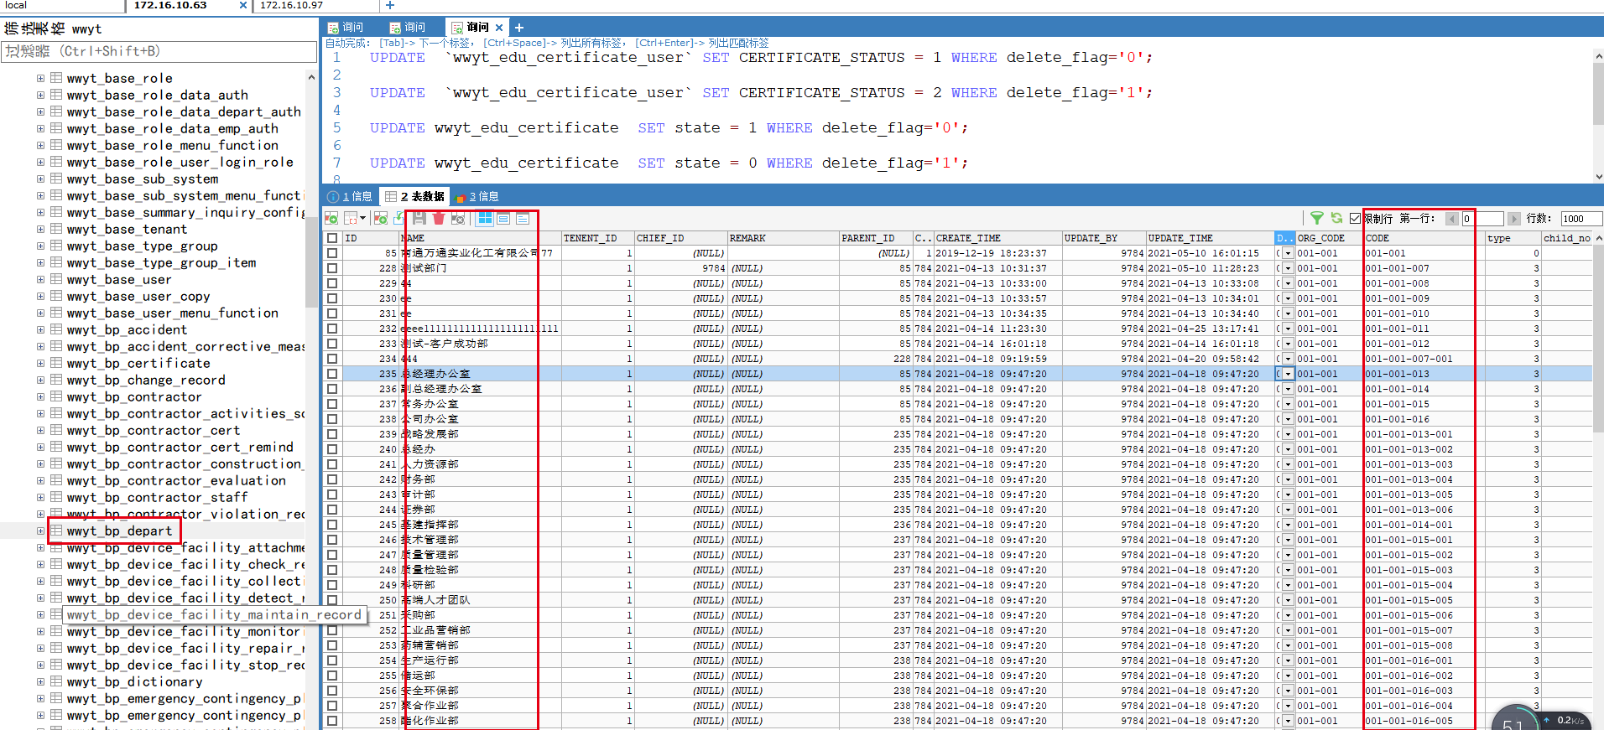Open the dropdown in row 85's D.. column
The width and height of the screenshot is (1604, 730).
[x=1288, y=253]
